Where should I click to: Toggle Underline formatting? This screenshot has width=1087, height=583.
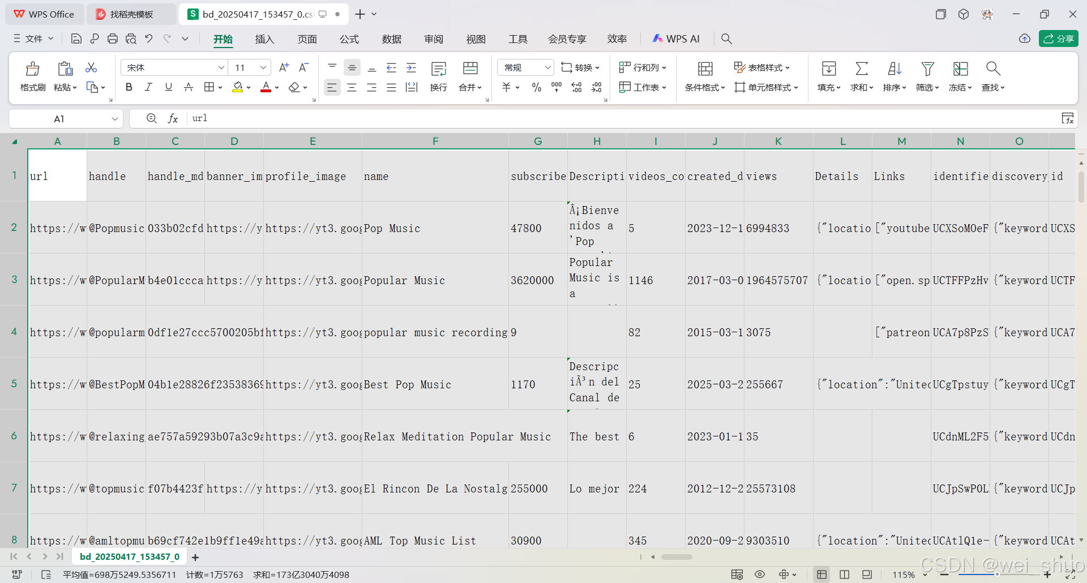point(168,87)
